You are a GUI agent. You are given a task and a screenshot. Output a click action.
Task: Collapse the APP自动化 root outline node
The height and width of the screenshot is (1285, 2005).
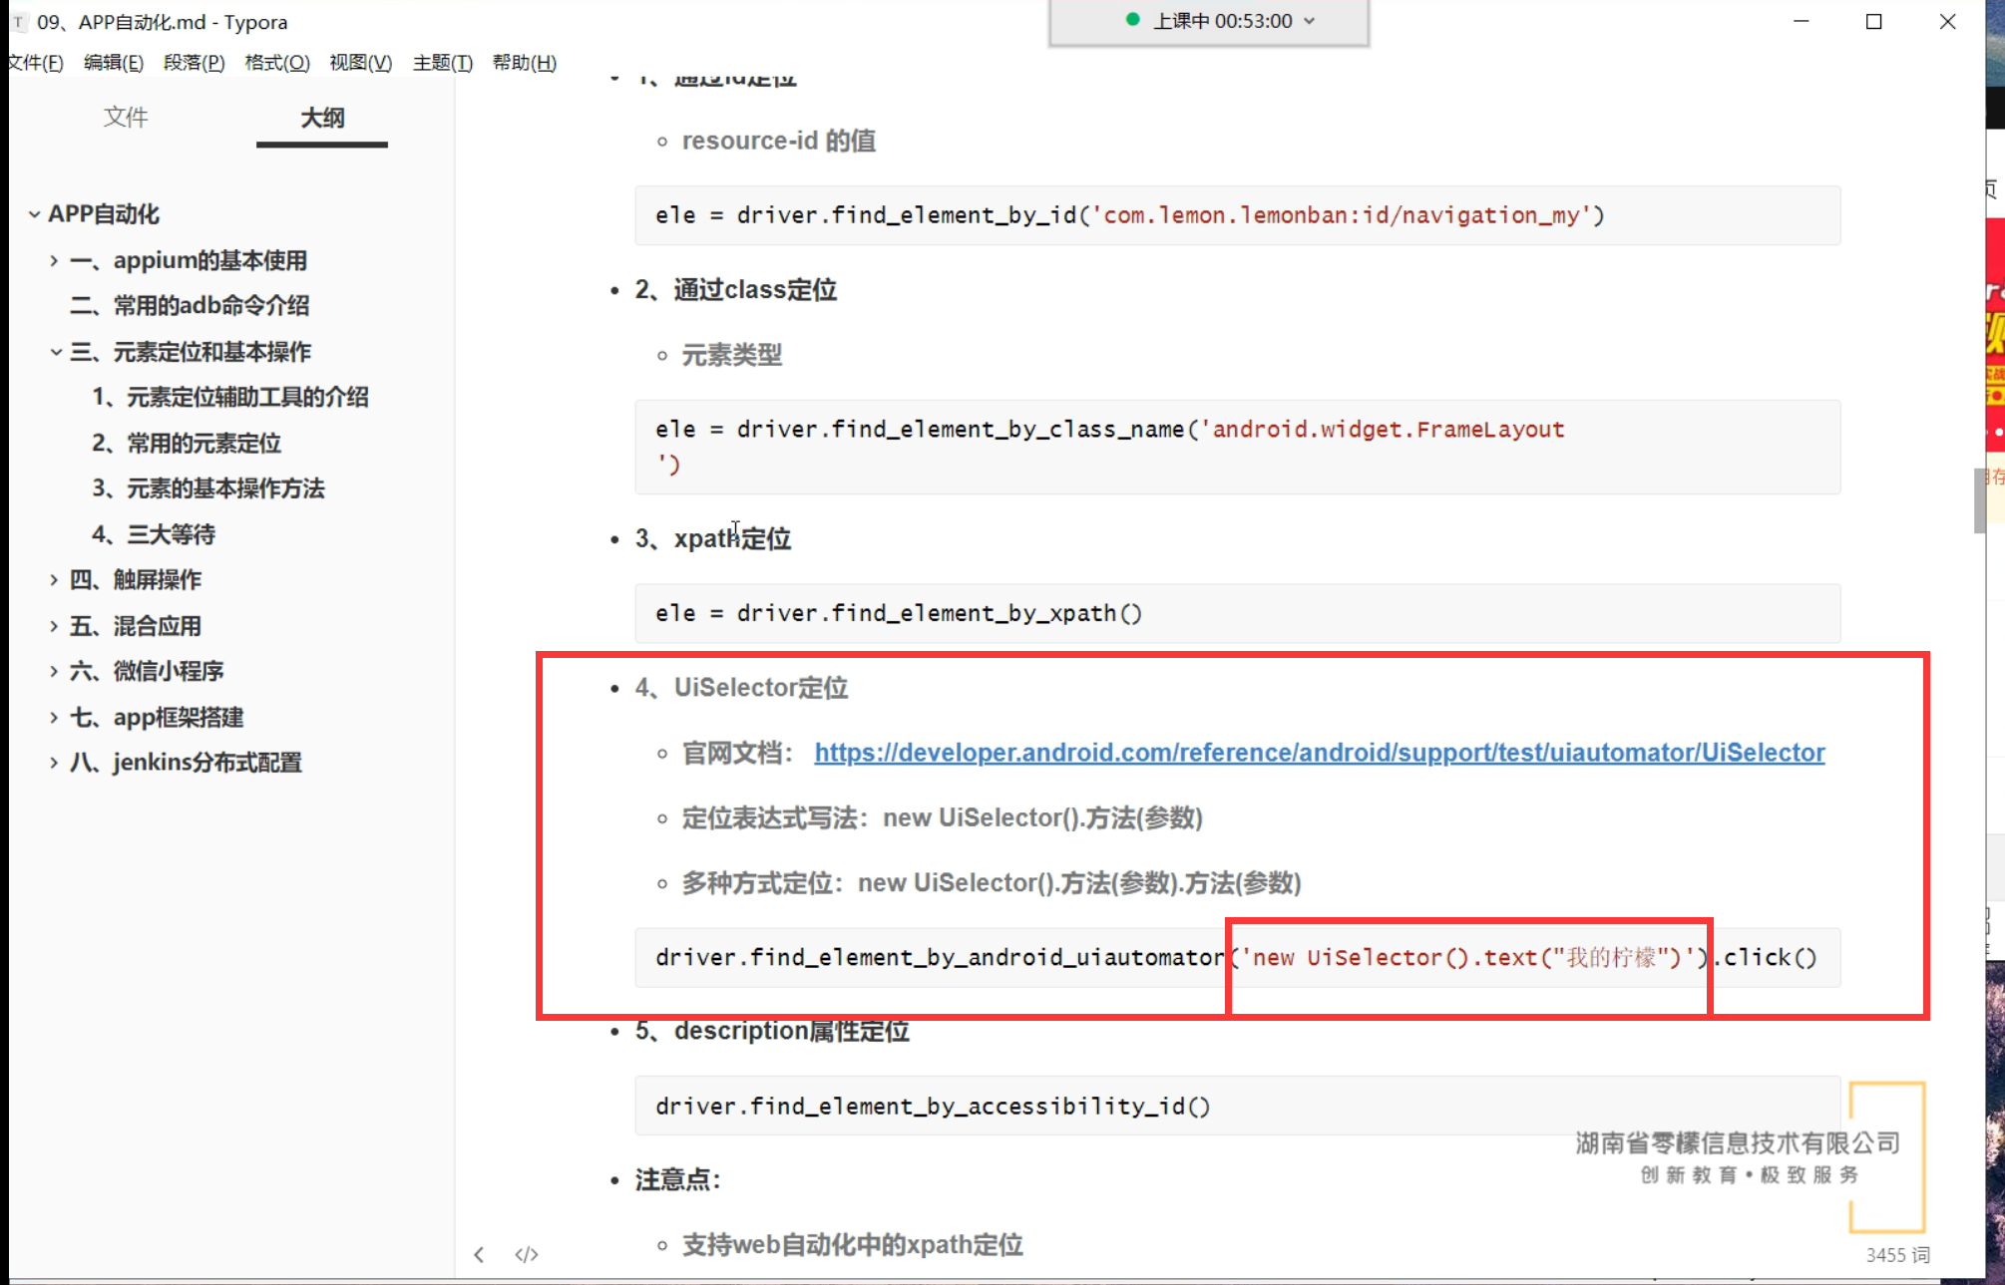[34, 214]
